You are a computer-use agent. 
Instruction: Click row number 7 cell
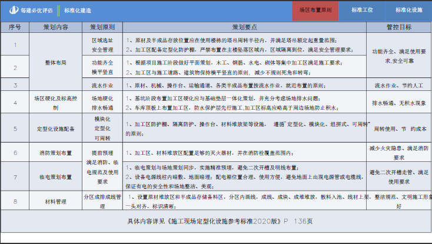[15, 177]
